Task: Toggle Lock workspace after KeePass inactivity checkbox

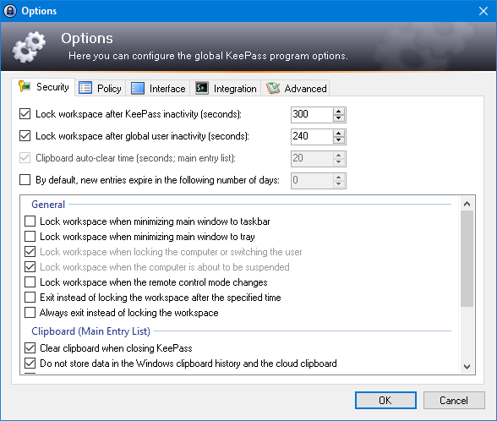Action: point(25,114)
